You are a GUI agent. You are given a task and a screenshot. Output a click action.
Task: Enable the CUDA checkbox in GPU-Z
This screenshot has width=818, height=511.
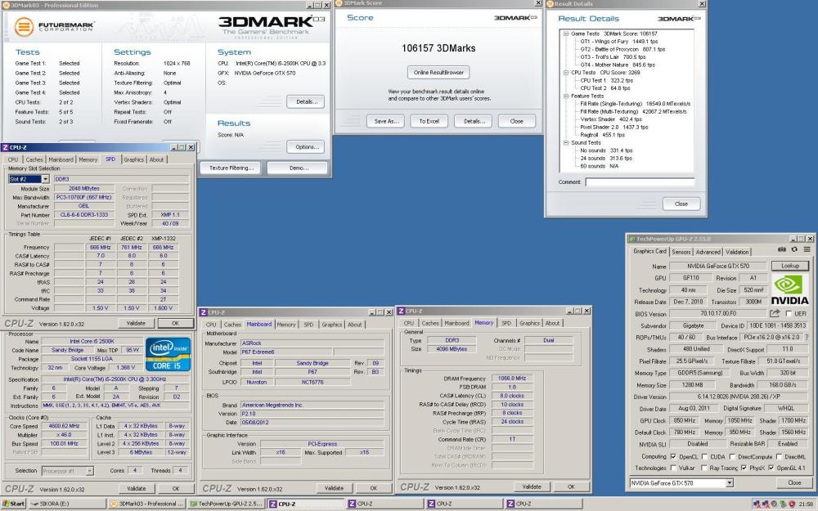tap(704, 457)
